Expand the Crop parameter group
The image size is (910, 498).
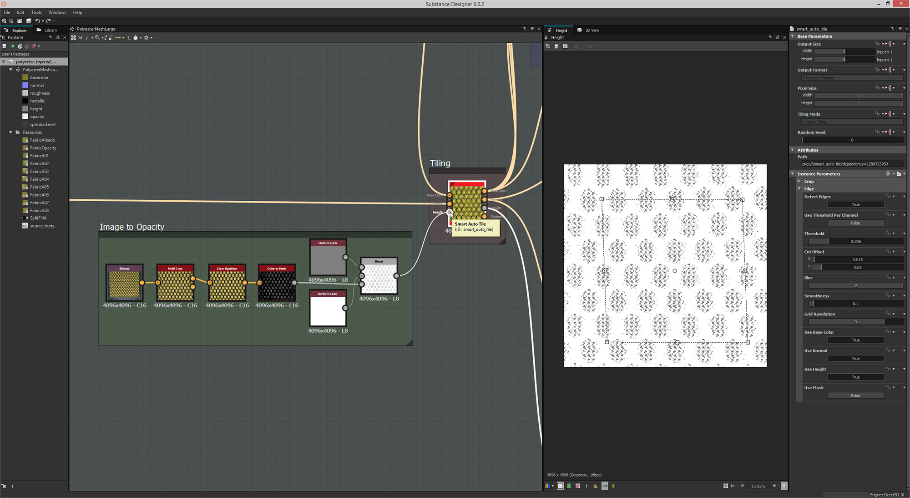799,181
